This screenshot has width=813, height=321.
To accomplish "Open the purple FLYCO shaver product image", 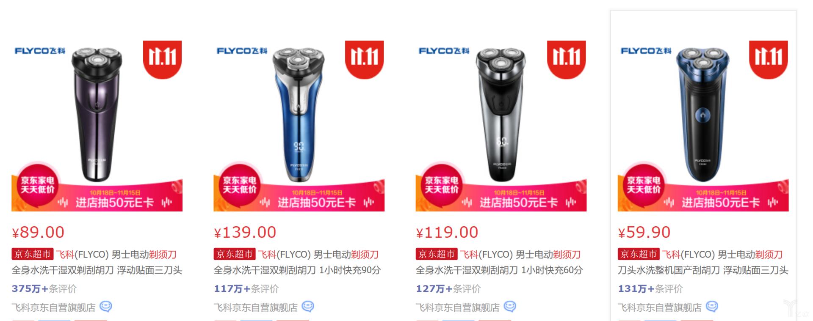I will click(97, 126).
